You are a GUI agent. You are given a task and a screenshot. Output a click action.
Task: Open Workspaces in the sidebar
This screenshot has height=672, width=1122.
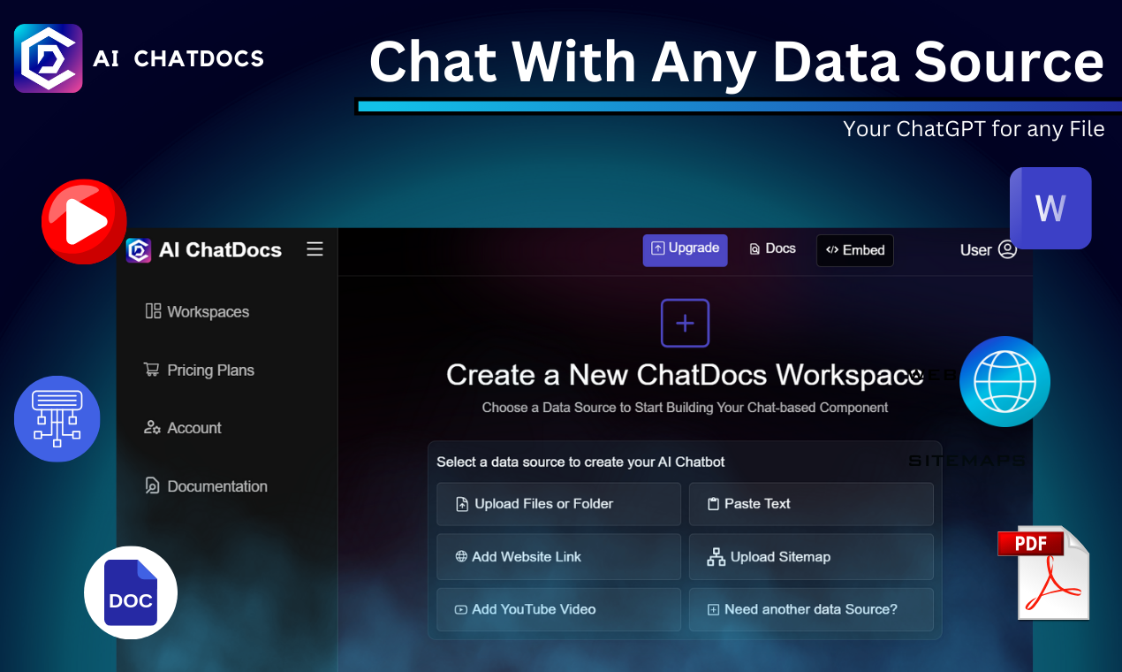coord(197,311)
